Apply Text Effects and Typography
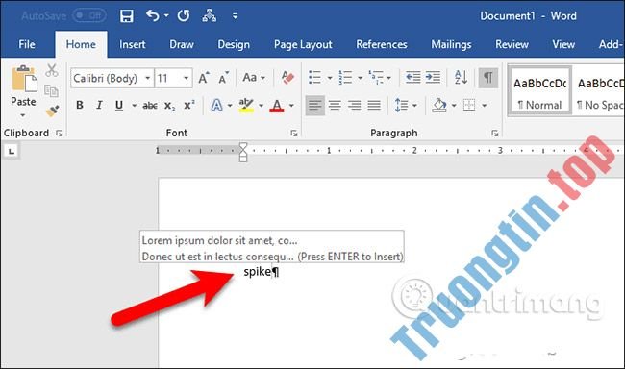 click(217, 105)
